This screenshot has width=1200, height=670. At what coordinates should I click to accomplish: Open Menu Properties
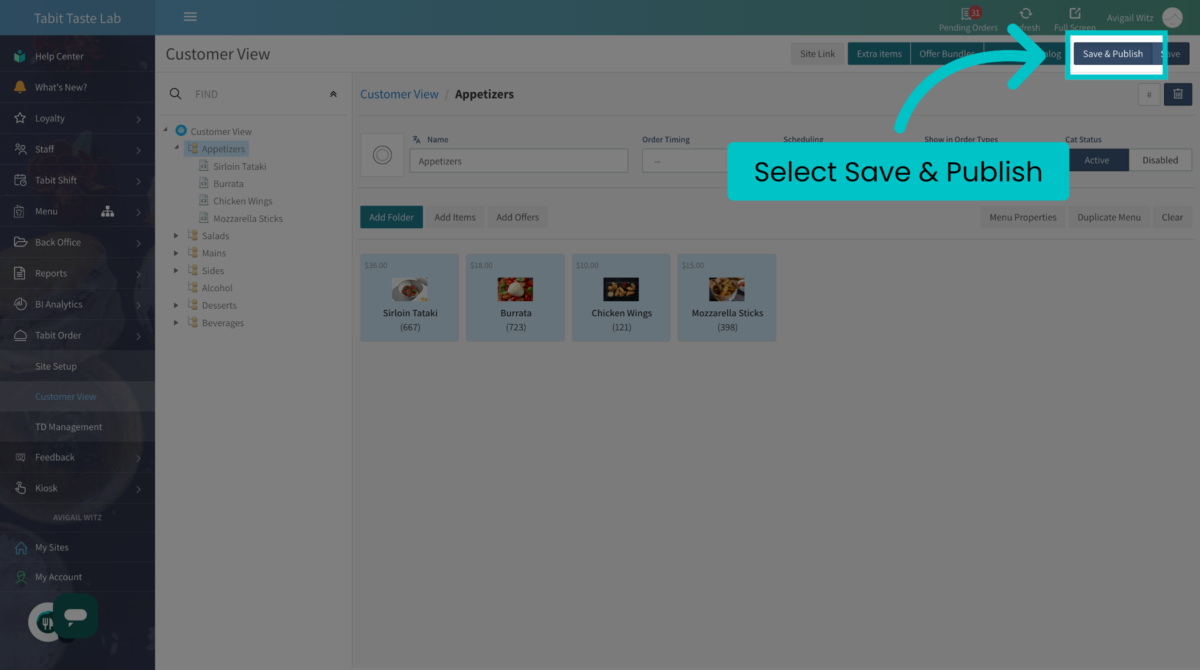click(1023, 217)
